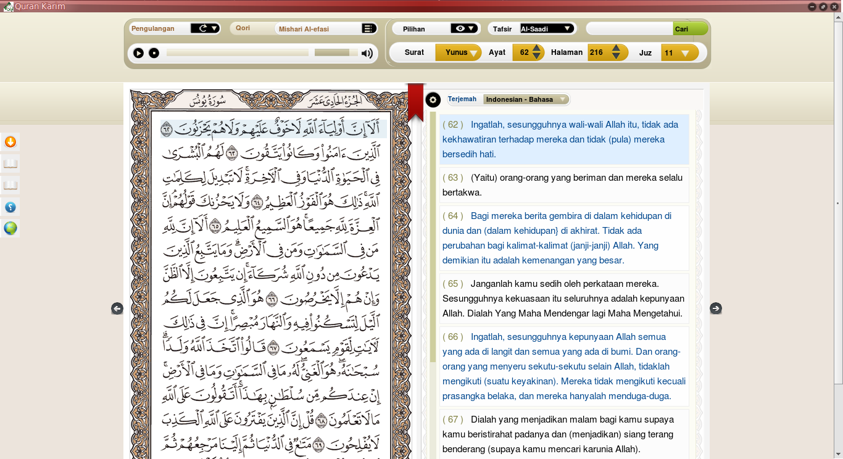Play the Quran recitation audio
Viewport: 843px width, 459px height.
[139, 53]
